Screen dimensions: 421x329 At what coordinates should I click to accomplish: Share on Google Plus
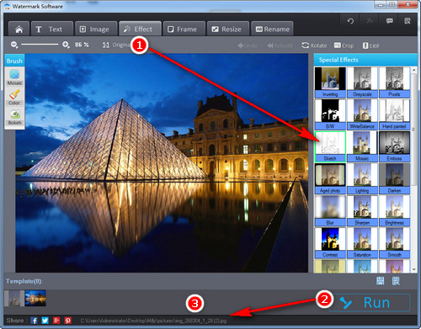56,321
